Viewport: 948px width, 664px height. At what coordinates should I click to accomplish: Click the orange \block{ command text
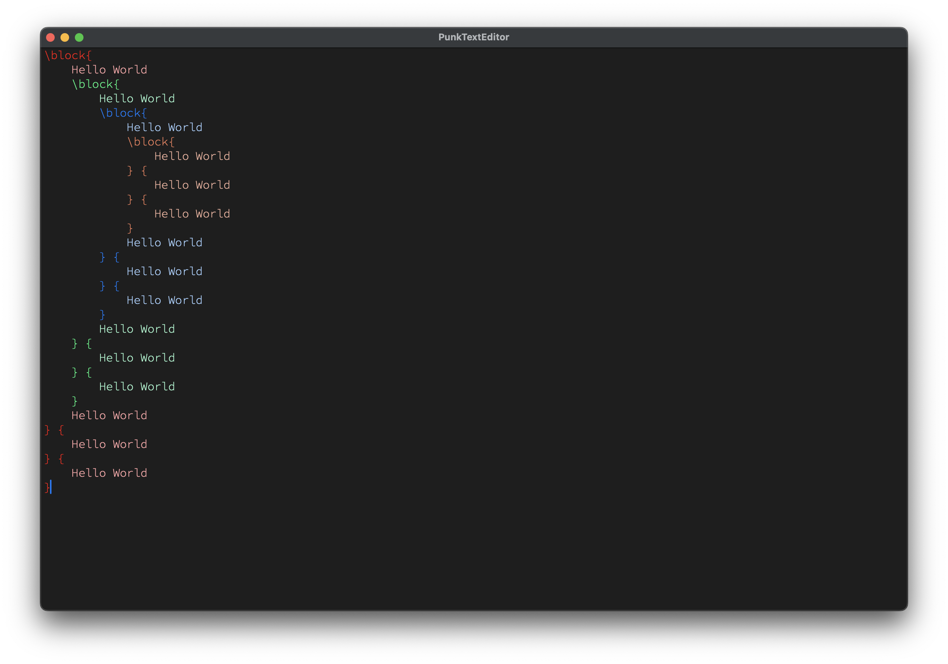(x=151, y=142)
